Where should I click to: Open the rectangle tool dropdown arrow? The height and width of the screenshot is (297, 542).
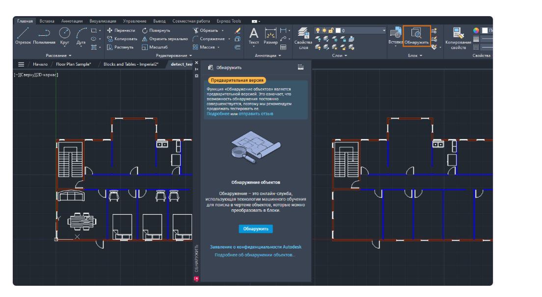[x=100, y=31]
